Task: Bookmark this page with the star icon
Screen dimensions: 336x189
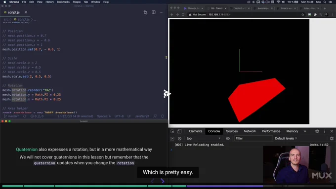Action: [x=303, y=14]
